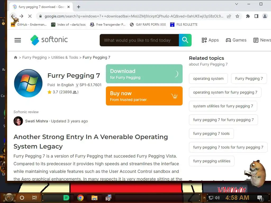Click the orange Buy now button

click(x=144, y=96)
